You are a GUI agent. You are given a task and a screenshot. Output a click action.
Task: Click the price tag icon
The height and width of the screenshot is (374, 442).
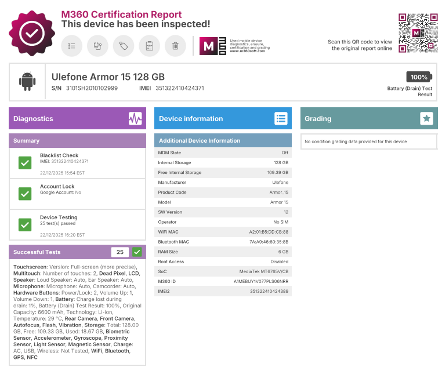coord(124,46)
